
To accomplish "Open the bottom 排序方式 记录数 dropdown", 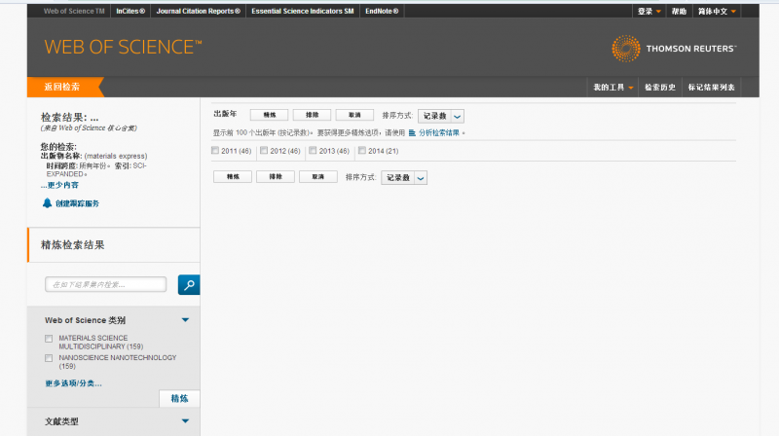I will 404,178.
